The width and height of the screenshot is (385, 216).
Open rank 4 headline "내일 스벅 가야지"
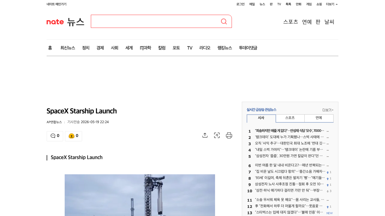pyautogui.click(x=289, y=150)
